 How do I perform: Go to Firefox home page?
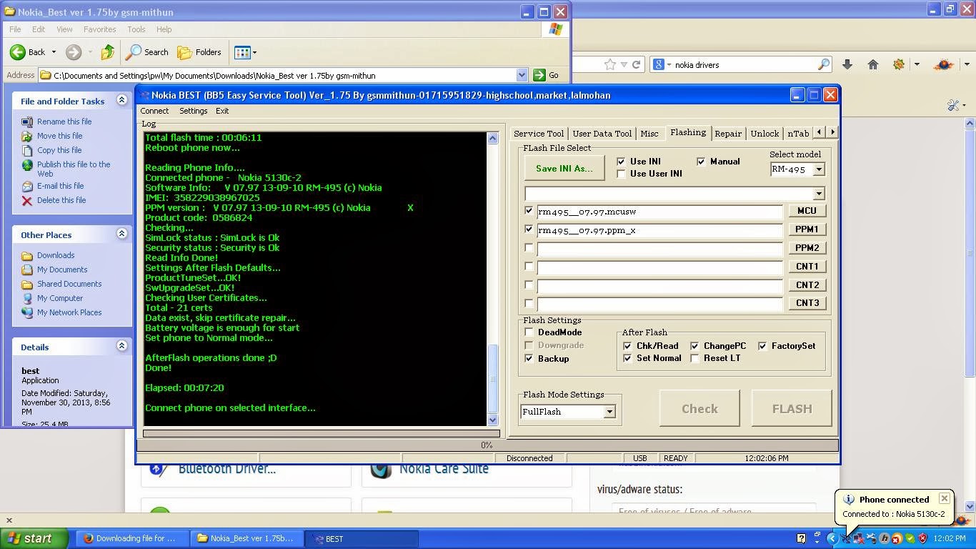tap(873, 64)
